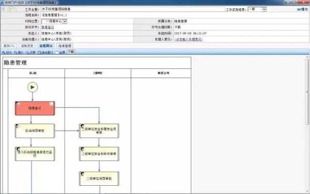Click the initiation timestamp value beginning with 201
Image resolution: width=310 pixels, height=194 pixels.
[190, 33]
